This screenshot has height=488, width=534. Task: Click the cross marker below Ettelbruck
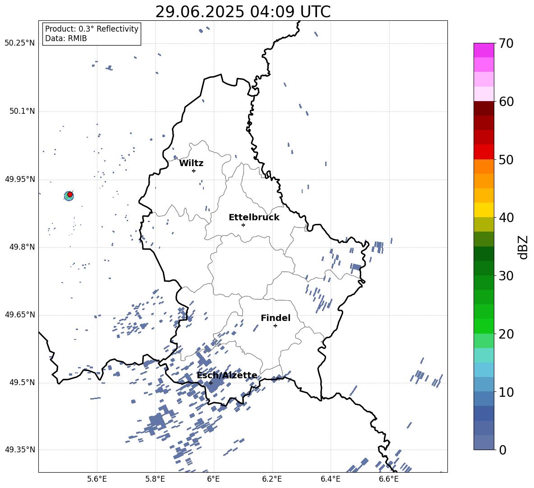[243, 225]
